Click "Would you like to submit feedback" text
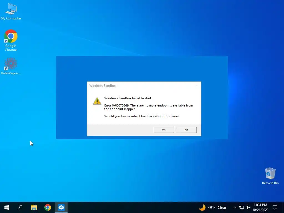Viewport: 284px width, 213px height. click(142, 116)
